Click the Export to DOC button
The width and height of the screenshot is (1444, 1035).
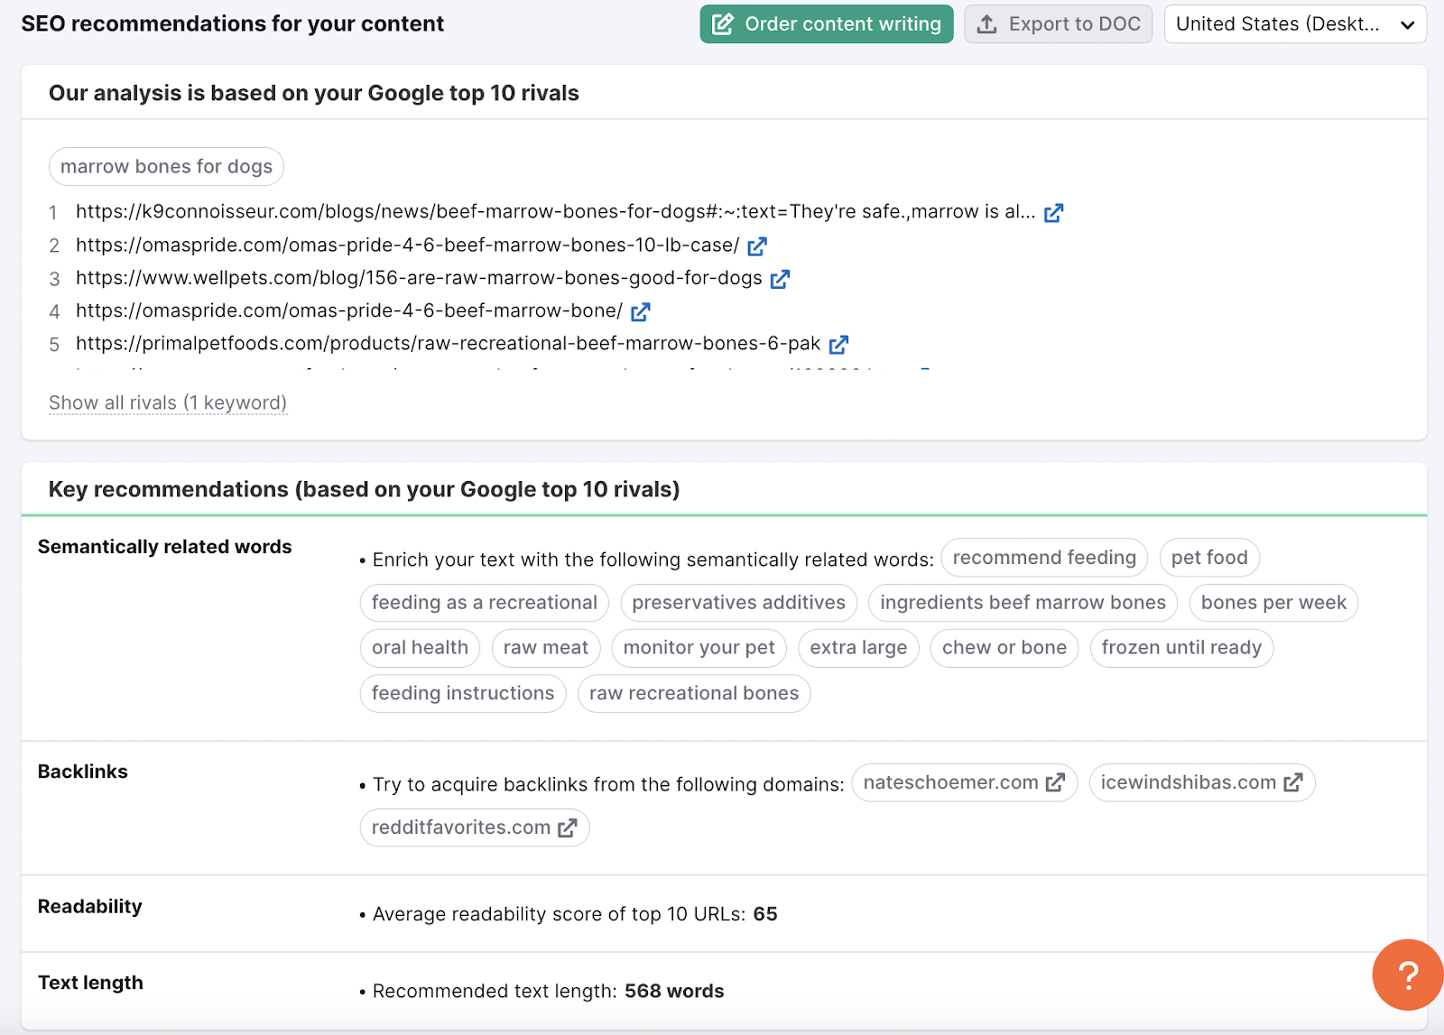click(x=1059, y=24)
